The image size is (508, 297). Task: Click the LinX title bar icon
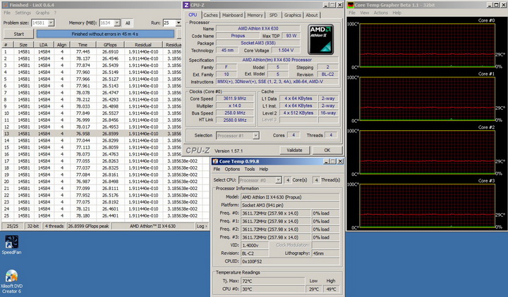(4, 5)
